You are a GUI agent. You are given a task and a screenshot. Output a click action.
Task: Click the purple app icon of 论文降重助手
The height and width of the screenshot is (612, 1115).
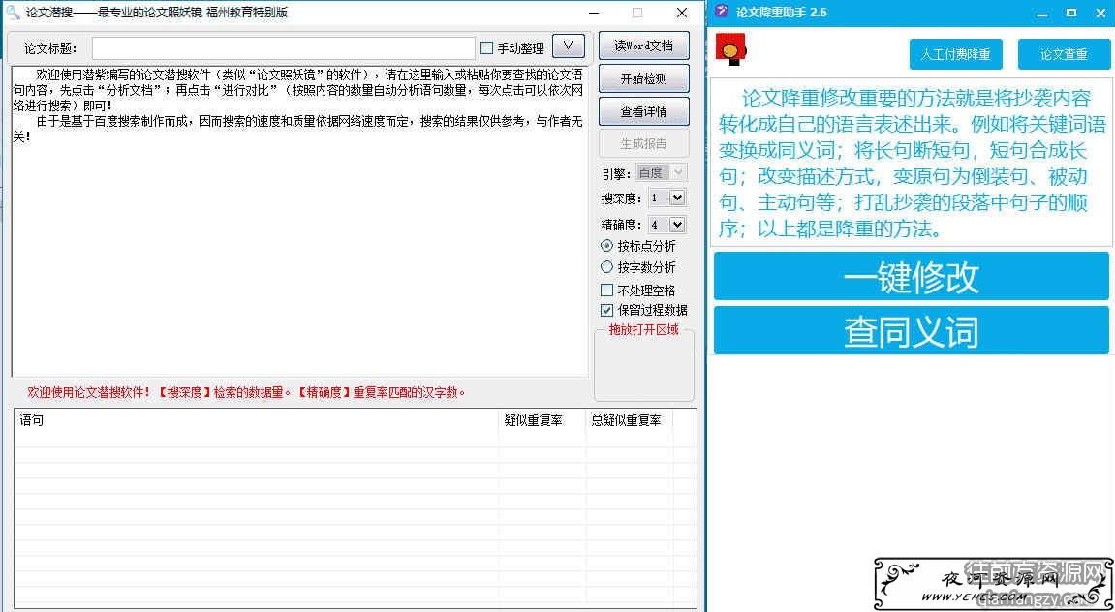pos(722,12)
